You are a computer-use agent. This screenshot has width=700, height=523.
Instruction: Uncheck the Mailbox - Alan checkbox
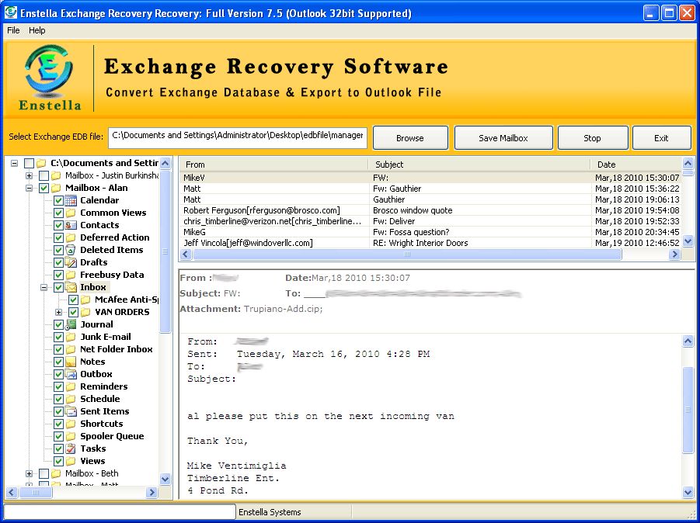[44, 188]
